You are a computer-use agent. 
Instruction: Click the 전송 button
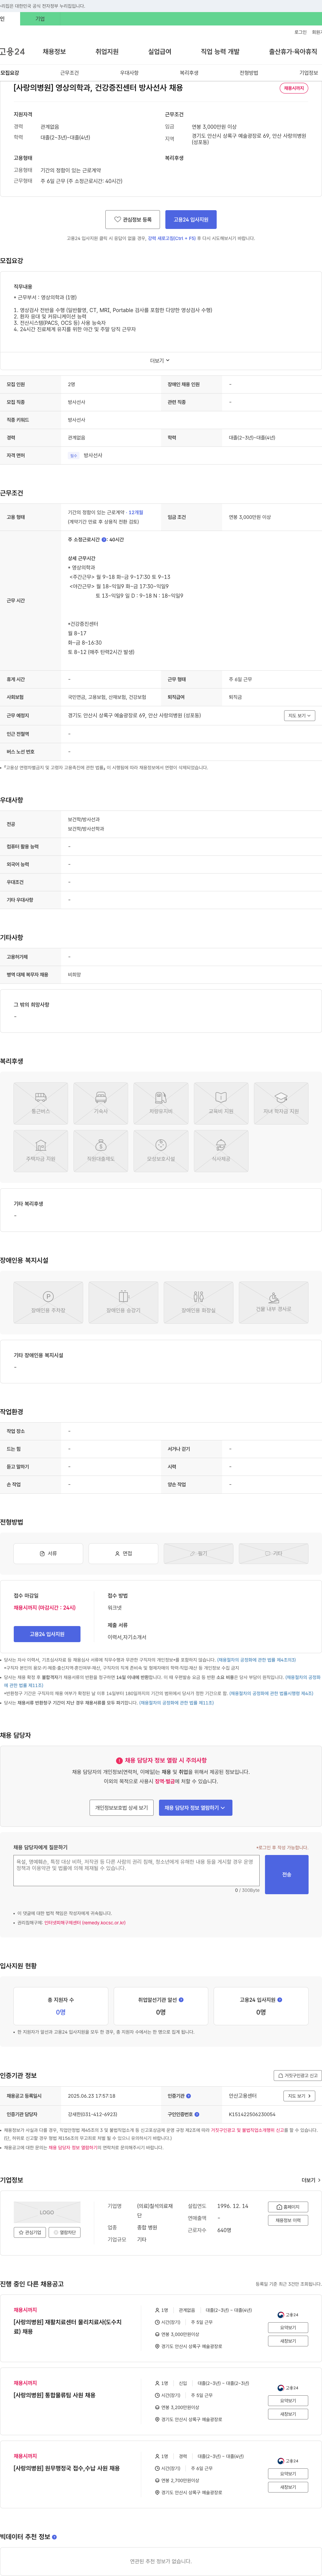pyautogui.click(x=287, y=1874)
